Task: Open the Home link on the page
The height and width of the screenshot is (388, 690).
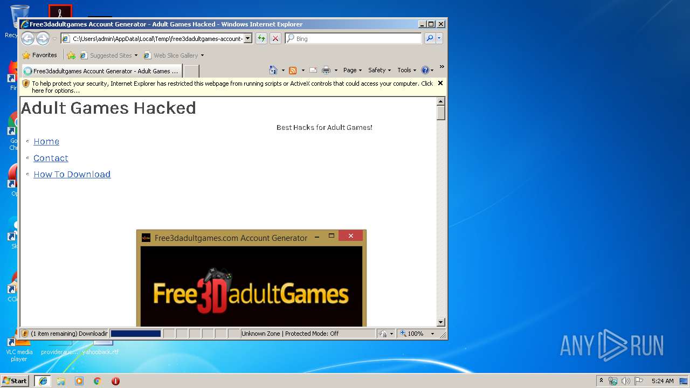Action: click(x=46, y=141)
